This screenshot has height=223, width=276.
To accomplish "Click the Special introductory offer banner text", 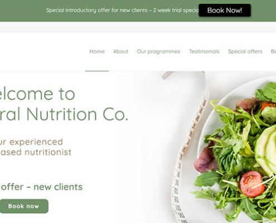I will [x=122, y=10].
